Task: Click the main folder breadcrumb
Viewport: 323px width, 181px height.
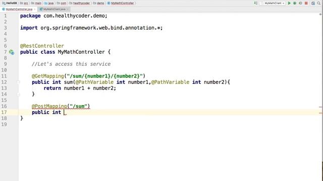Action: (x=36, y=3)
